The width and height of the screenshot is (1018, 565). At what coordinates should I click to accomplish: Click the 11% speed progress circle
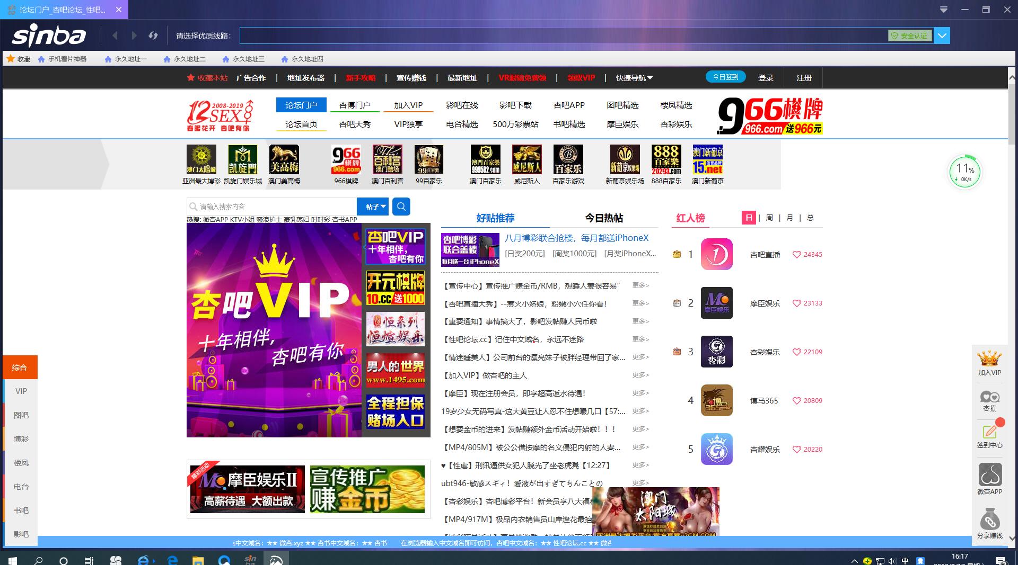pos(964,172)
